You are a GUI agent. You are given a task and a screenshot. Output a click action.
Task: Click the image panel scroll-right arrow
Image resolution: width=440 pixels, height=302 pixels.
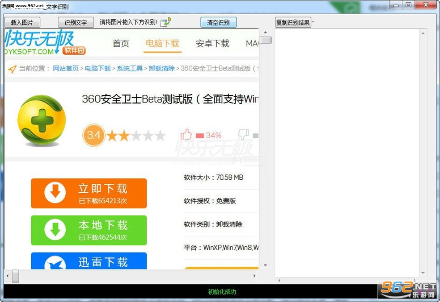(x=254, y=276)
